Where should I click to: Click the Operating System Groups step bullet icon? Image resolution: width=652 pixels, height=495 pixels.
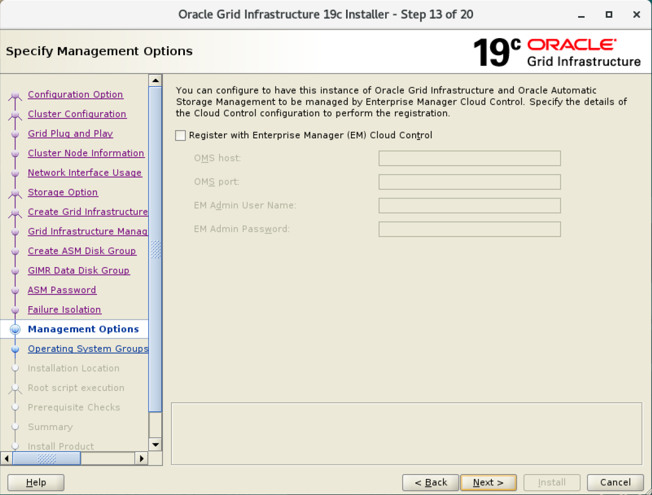[15, 349]
